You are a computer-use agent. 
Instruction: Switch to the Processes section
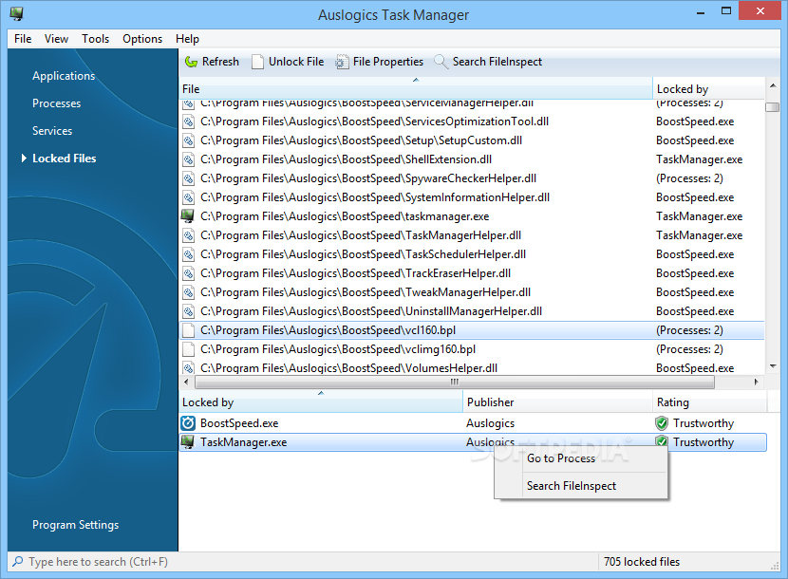pyautogui.click(x=56, y=103)
